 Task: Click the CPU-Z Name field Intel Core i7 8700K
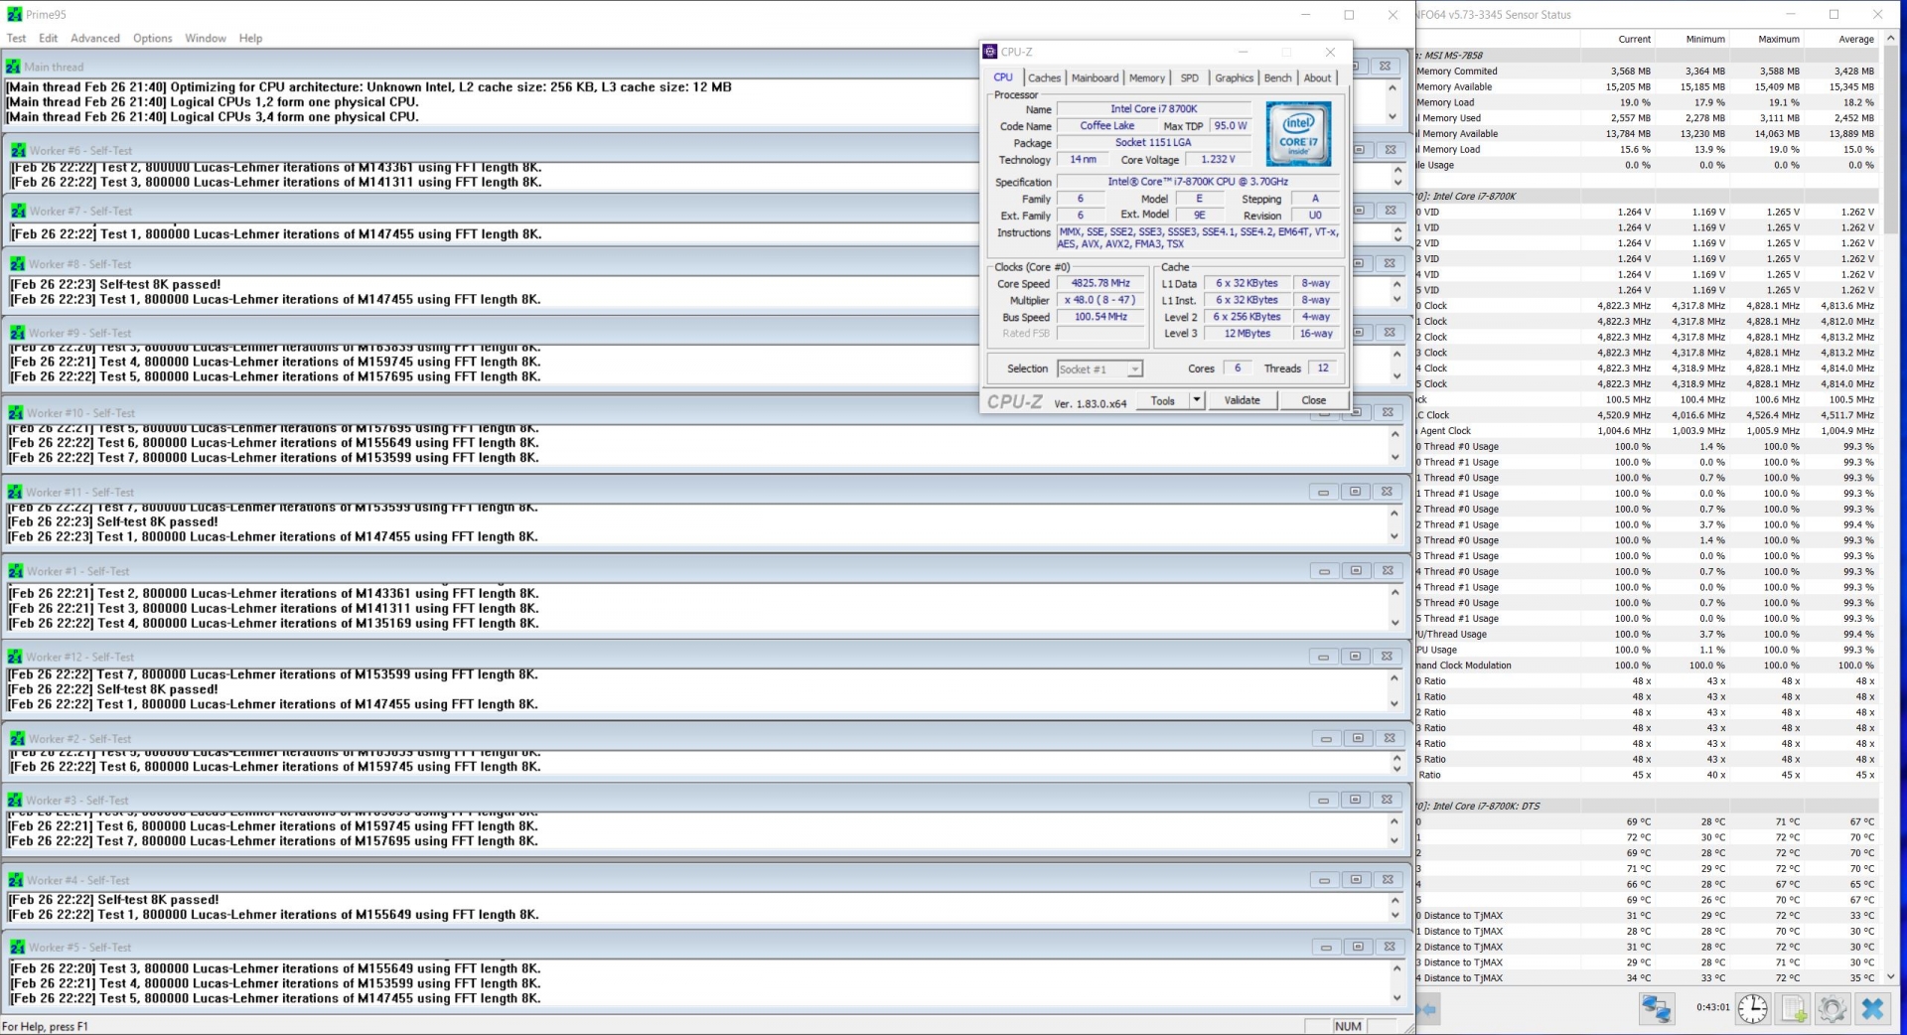tap(1153, 108)
